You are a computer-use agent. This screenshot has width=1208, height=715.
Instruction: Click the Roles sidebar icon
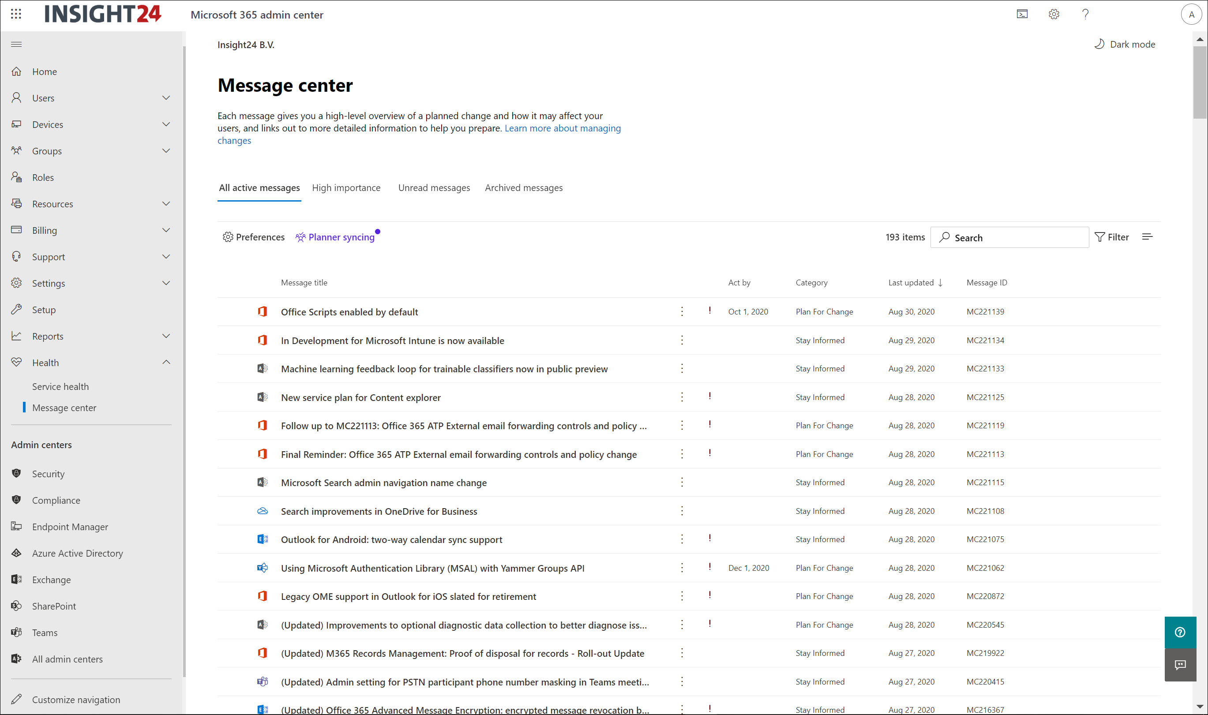coord(17,177)
